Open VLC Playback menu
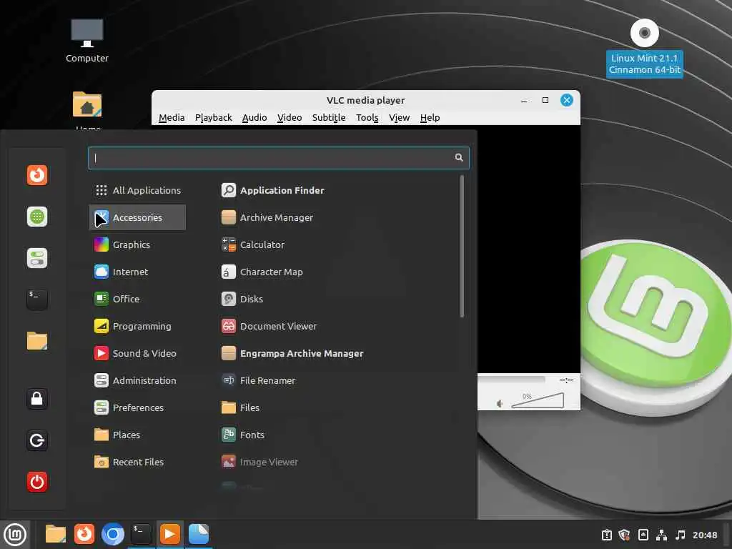 click(x=213, y=118)
